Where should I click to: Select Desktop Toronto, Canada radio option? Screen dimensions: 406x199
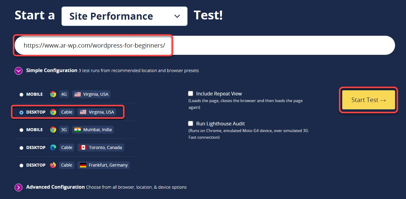21,148
